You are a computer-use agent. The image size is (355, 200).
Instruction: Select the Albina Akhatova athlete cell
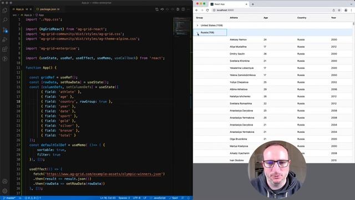239,89
